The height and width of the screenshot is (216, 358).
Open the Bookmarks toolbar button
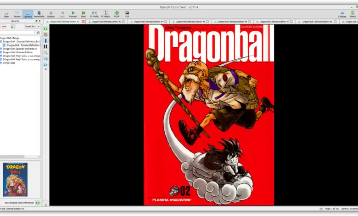pyautogui.click(x=39, y=14)
